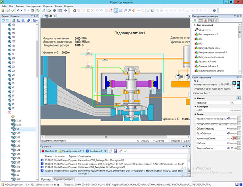Collapse the Имена section in properties
243x187 pixels.
coord(195,98)
